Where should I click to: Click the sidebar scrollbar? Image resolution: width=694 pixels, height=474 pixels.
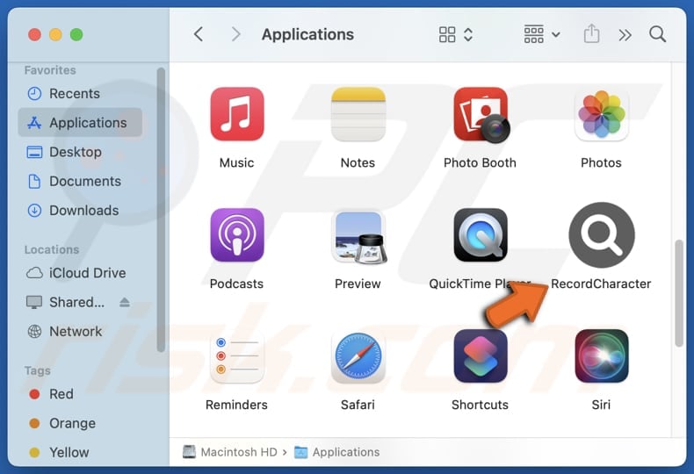click(161, 210)
